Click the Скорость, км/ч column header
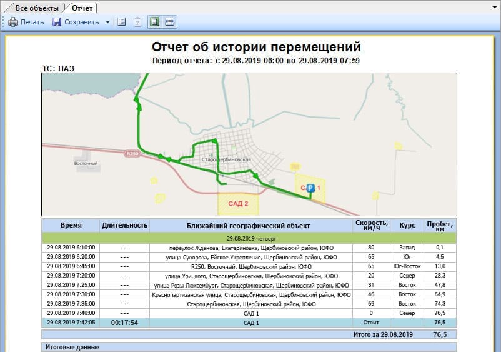 (x=371, y=225)
